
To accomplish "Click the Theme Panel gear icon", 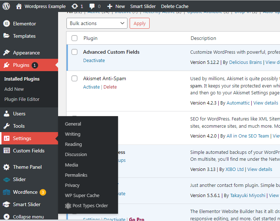I will point(7,167).
